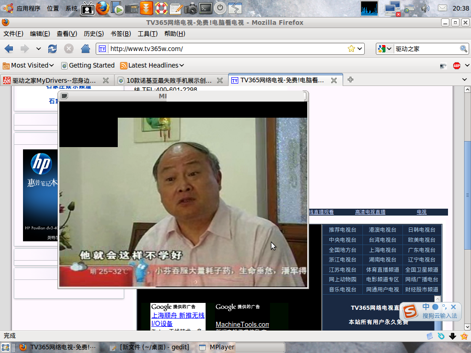Viewport: 471px width, 353px height.
Task: Click the 驱动之家 search input field
Action: [x=426, y=49]
